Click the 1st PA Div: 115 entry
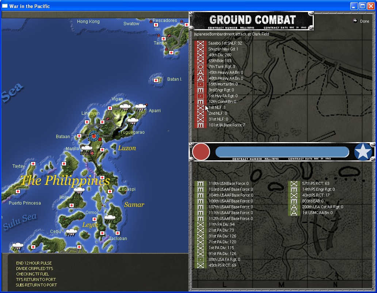The height and width of the screenshot is (293, 377). (x=221, y=248)
